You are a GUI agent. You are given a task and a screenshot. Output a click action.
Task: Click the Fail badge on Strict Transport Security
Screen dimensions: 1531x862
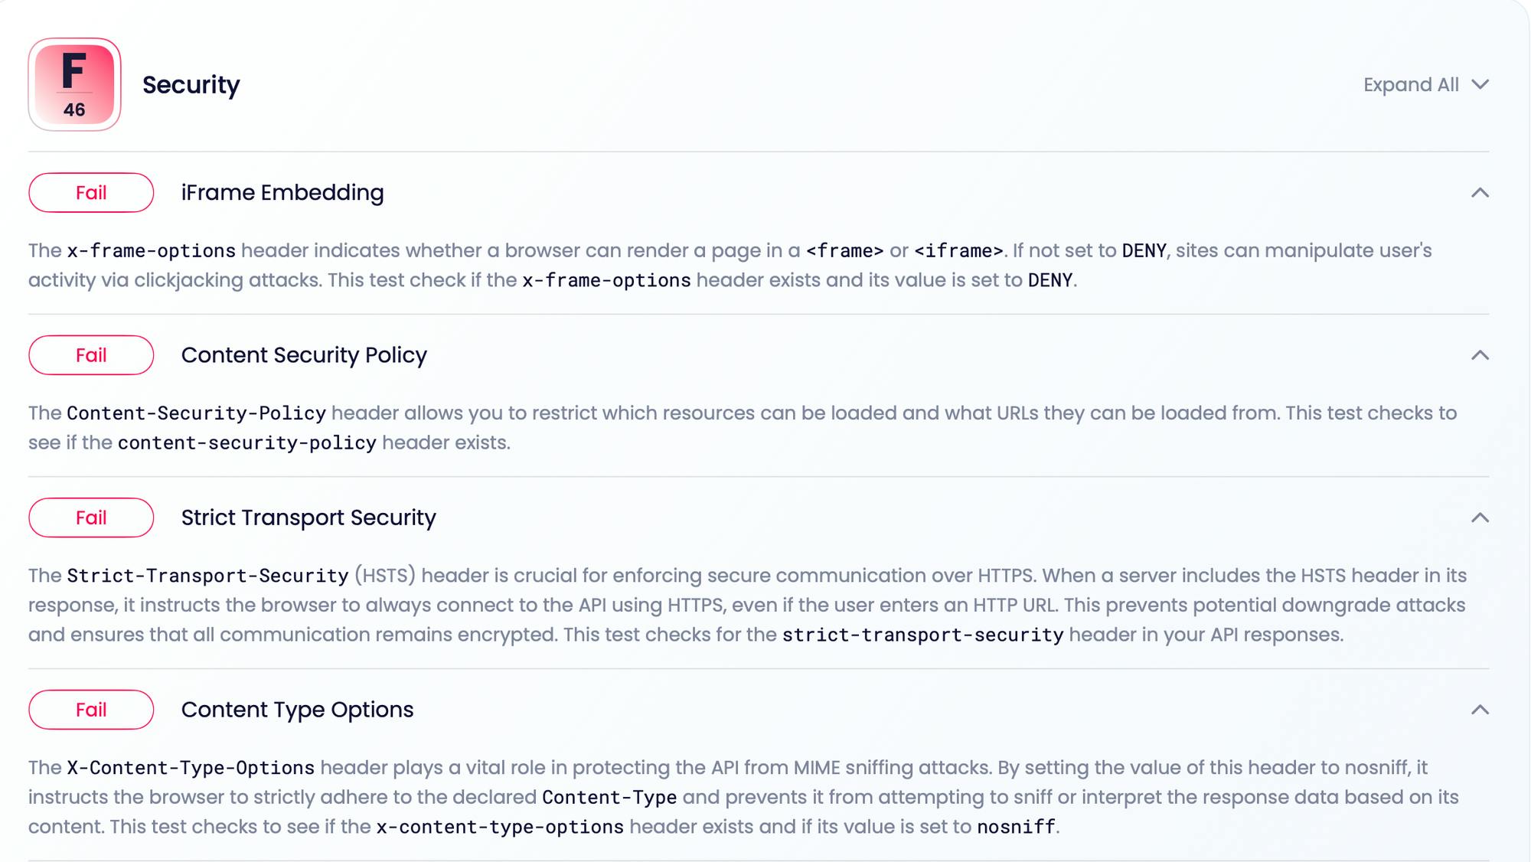92,518
